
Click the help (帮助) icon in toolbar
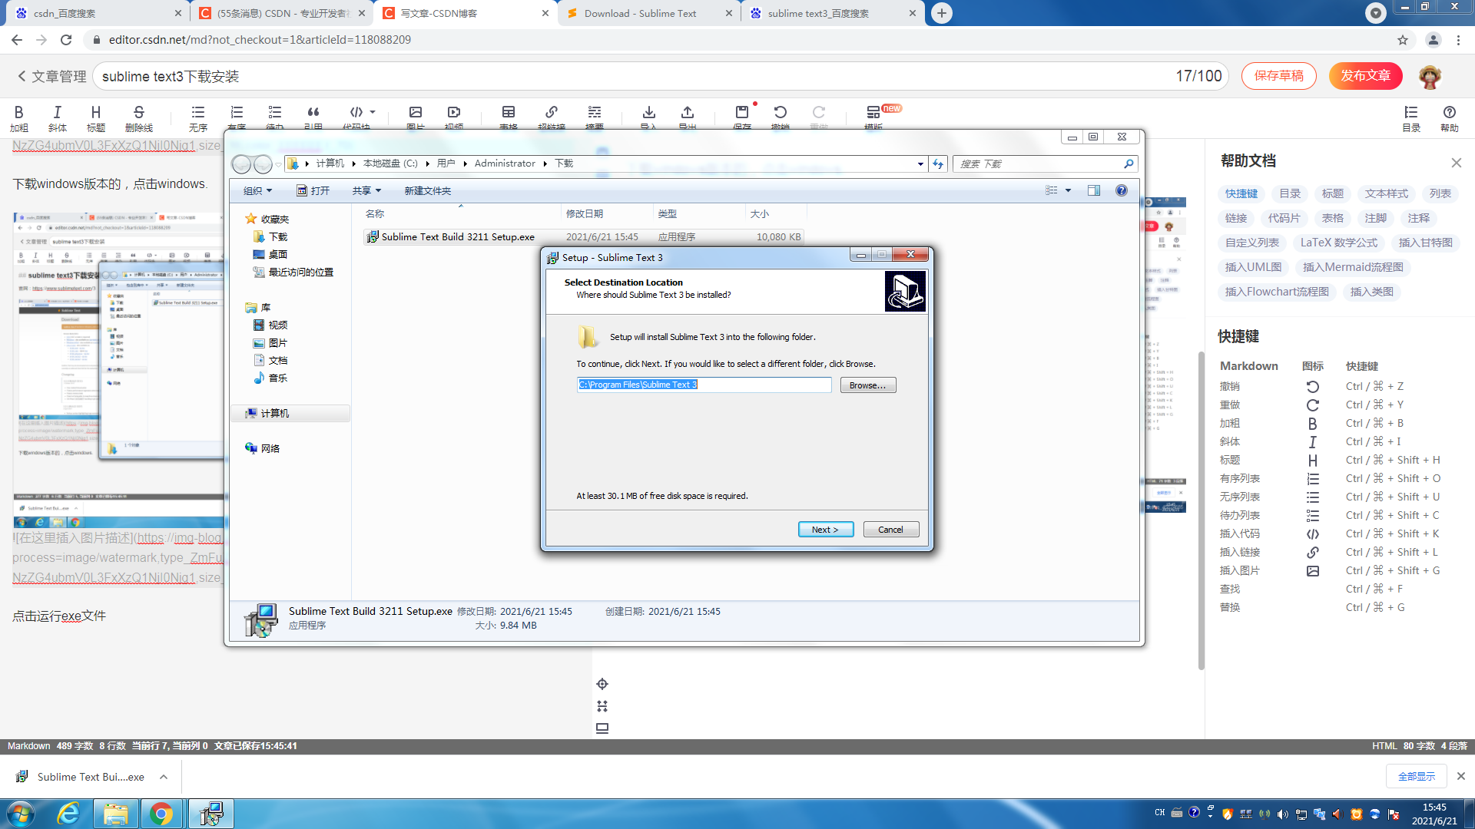(1449, 114)
